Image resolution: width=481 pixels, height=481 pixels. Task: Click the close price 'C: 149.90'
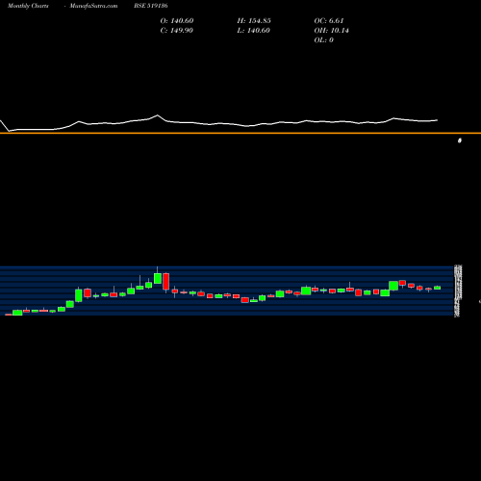coord(177,30)
